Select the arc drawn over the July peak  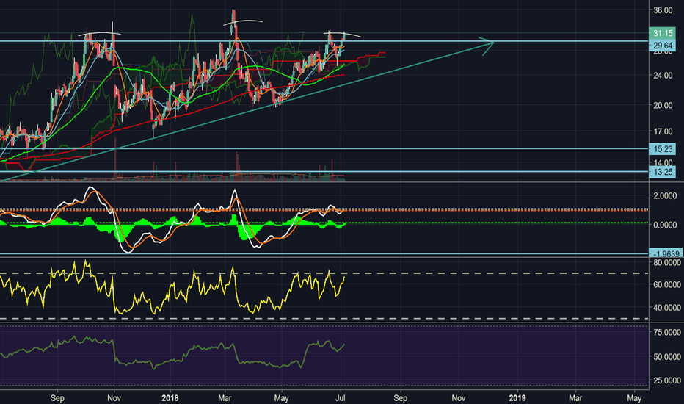click(x=343, y=33)
